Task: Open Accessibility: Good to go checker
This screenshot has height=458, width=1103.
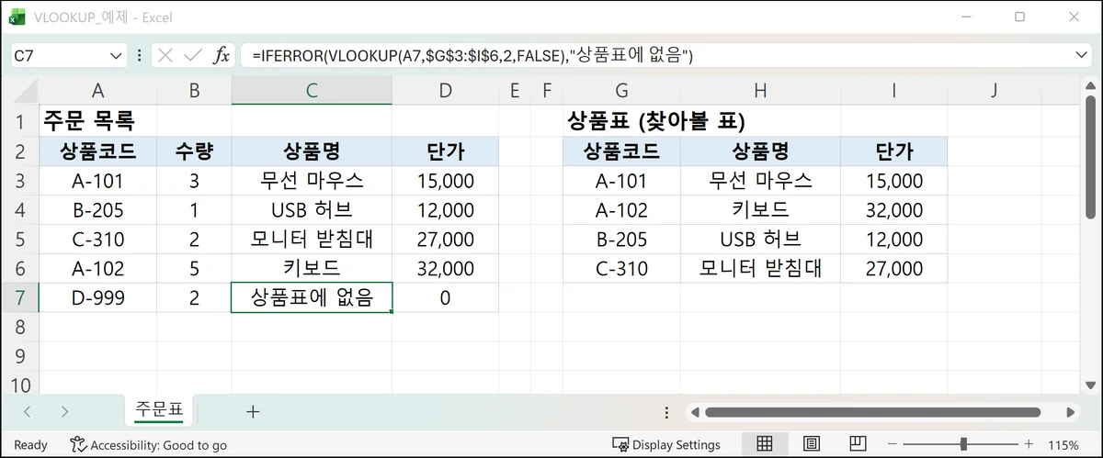Action: [x=149, y=445]
